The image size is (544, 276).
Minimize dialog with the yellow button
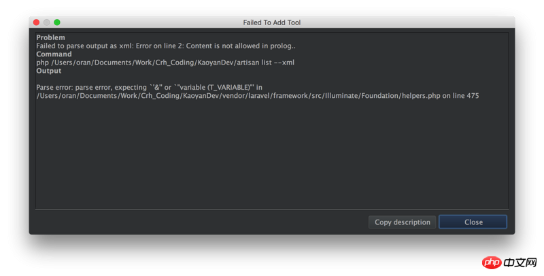47,22
